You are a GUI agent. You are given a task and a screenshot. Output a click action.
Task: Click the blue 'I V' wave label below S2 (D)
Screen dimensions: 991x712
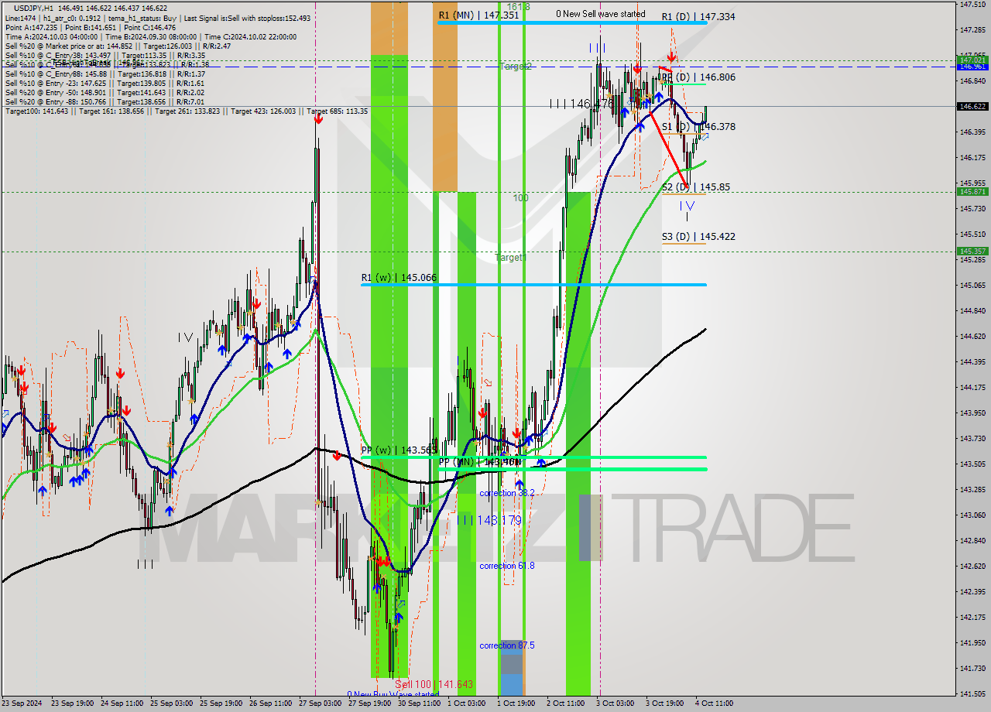point(688,206)
